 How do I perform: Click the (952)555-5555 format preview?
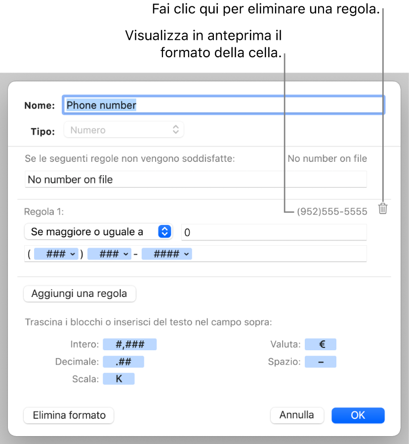tap(332, 212)
